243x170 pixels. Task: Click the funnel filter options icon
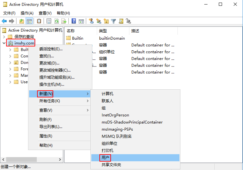(x=114, y=21)
